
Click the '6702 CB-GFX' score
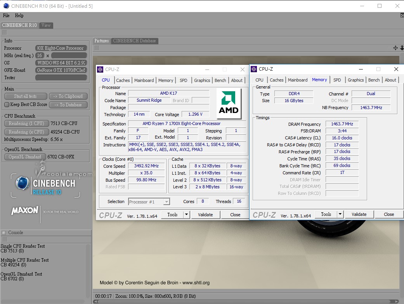tap(61, 157)
